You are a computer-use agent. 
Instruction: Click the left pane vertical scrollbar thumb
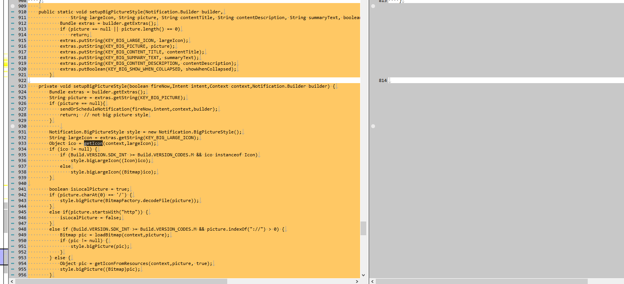pyautogui.click(x=363, y=228)
